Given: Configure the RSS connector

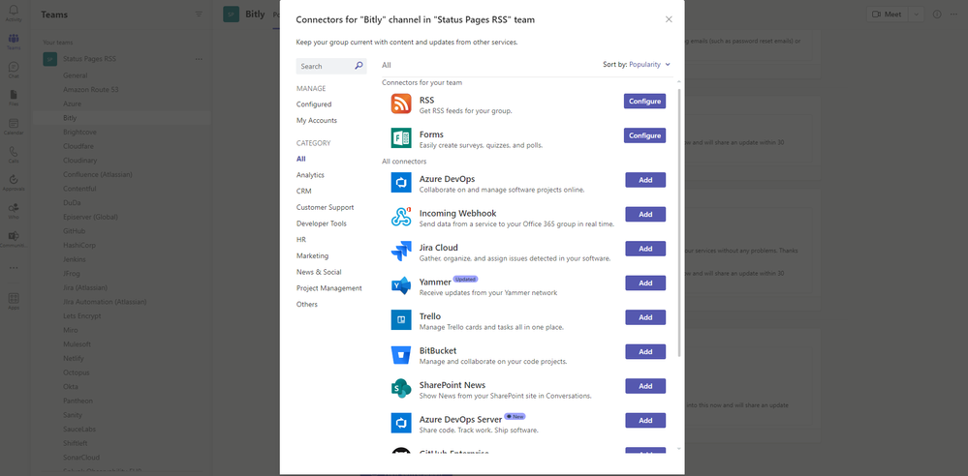Looking at the screenshot, I should [644, 102].
